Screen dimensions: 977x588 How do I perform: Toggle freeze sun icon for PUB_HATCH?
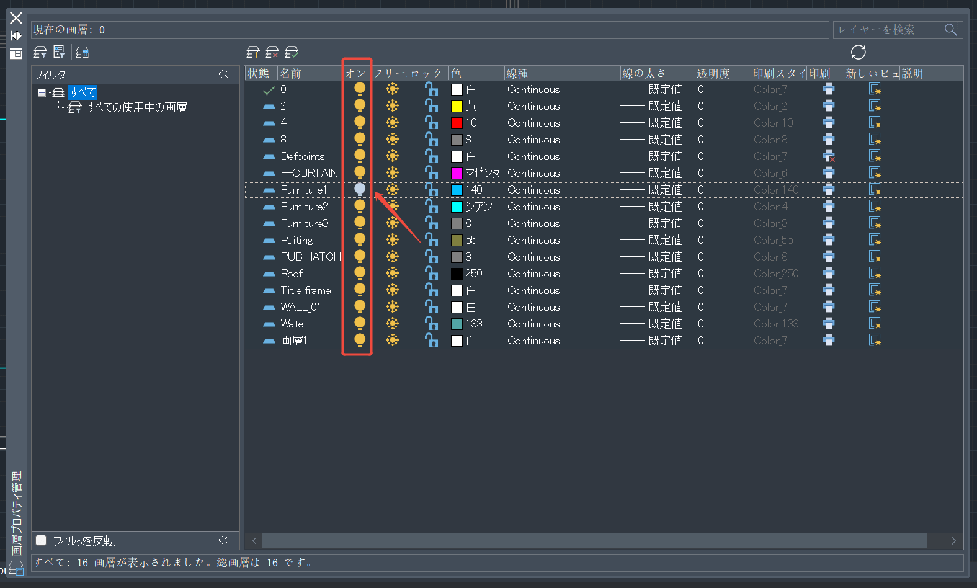tap(393, 256)
